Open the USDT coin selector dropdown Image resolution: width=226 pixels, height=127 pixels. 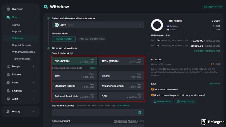point(98,25)
